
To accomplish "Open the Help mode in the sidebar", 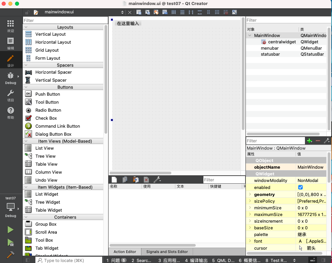I will (x=10, y=113).
